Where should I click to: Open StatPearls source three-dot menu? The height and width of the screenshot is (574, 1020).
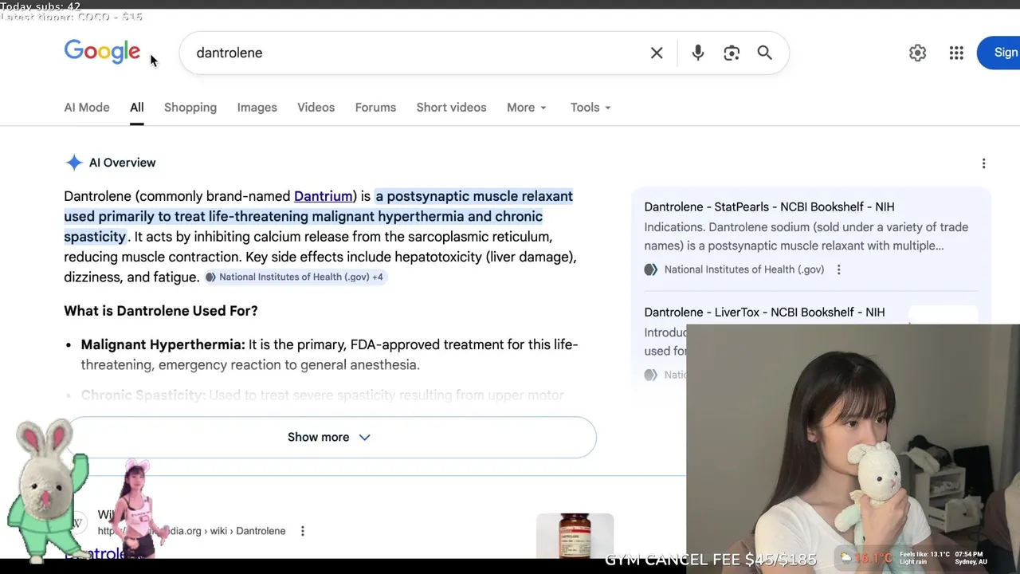point(838,269)
